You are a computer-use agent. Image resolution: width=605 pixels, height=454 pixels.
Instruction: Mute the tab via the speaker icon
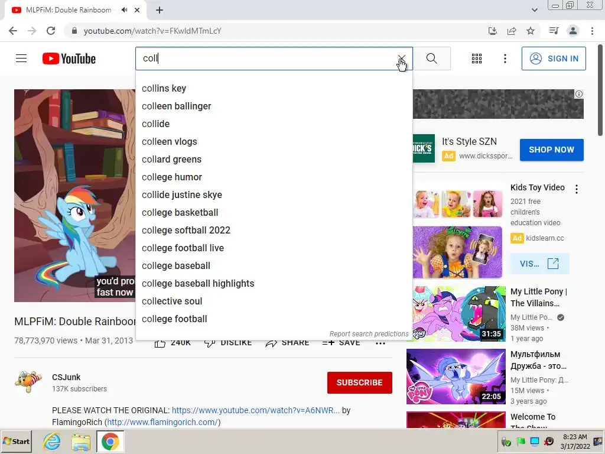click(x=124, y=10)
